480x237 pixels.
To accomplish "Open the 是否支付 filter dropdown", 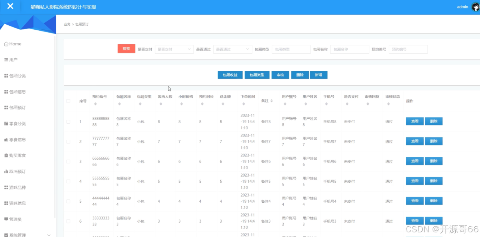I will coord(174,49).
